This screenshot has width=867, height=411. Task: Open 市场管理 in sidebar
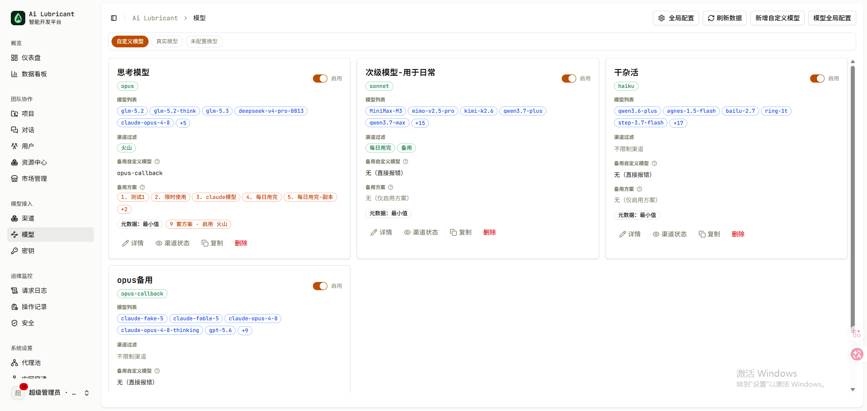click(51, 179)
